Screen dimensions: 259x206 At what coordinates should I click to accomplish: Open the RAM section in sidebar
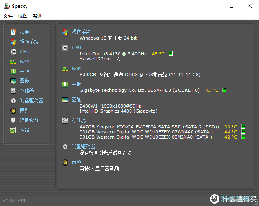[x=25, y=61]
